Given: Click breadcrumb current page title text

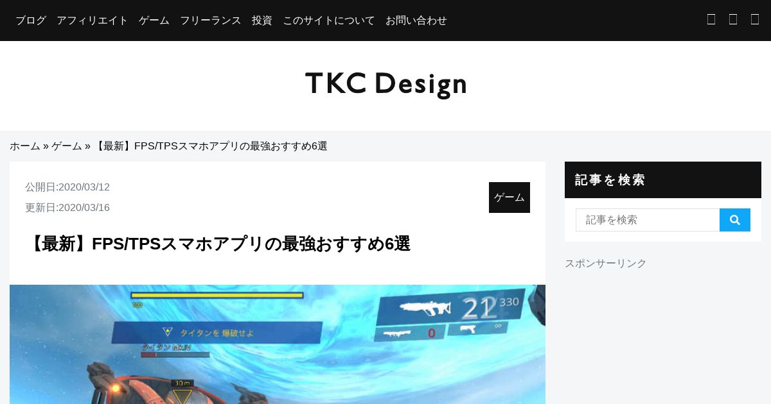Looking at the screenshot, I should point(210,146).
